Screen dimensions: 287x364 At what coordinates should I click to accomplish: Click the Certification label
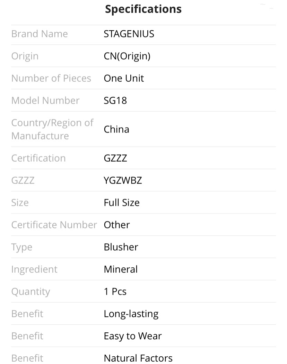tap(38, 158)
